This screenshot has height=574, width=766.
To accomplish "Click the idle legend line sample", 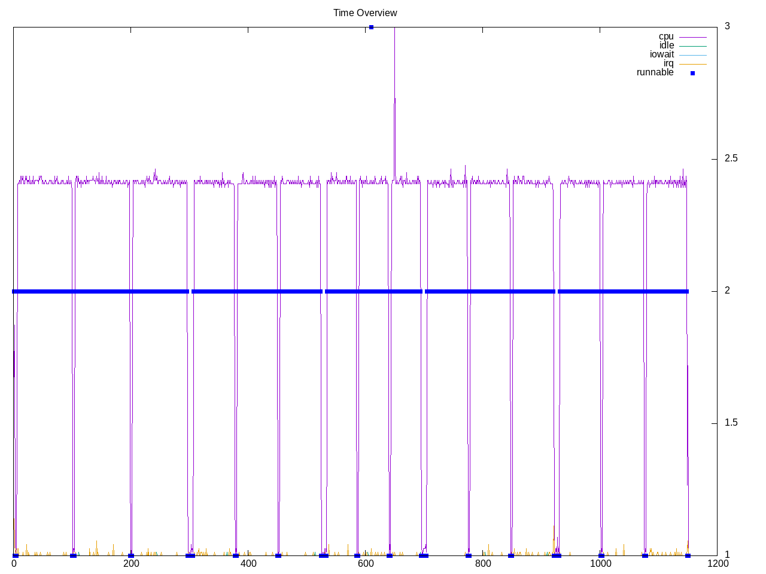I will [692, 46].
